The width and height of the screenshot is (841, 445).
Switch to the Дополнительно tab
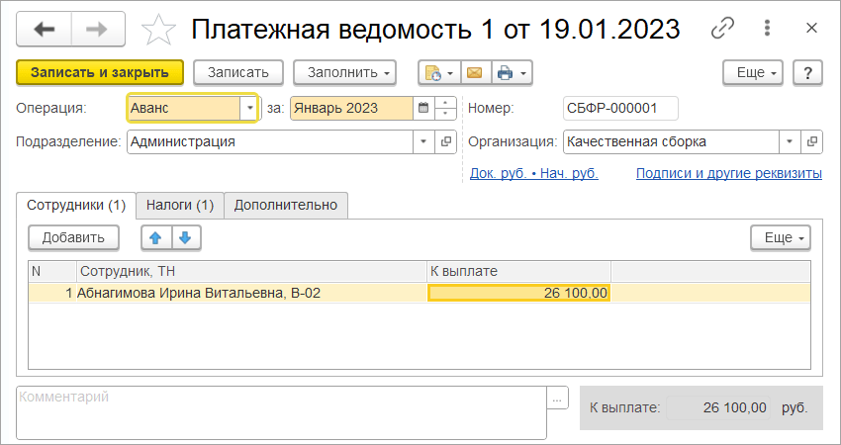point(286,206)
